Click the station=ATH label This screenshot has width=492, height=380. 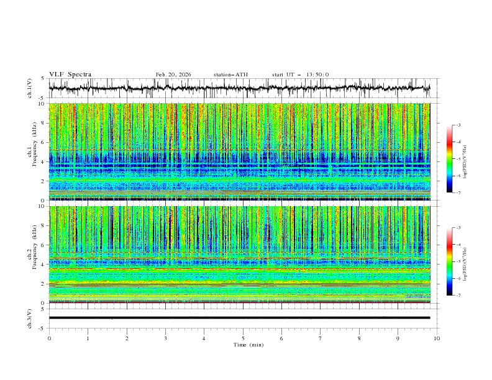coord(230,75)
